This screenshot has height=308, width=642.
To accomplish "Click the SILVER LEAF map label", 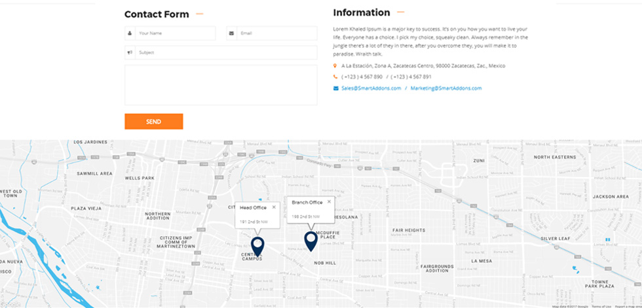I will 556,238.
